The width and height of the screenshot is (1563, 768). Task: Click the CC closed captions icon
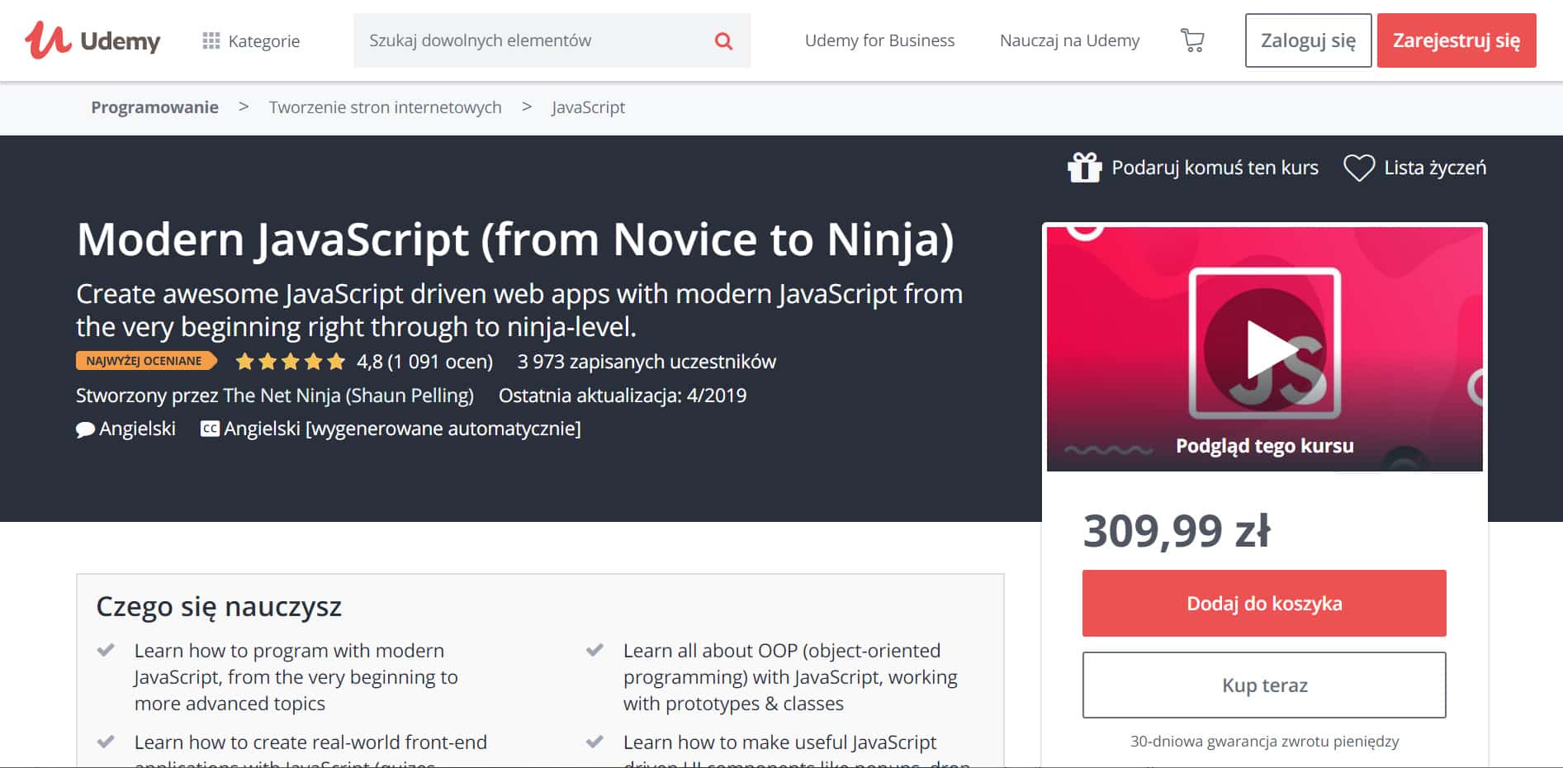[210, 429]
